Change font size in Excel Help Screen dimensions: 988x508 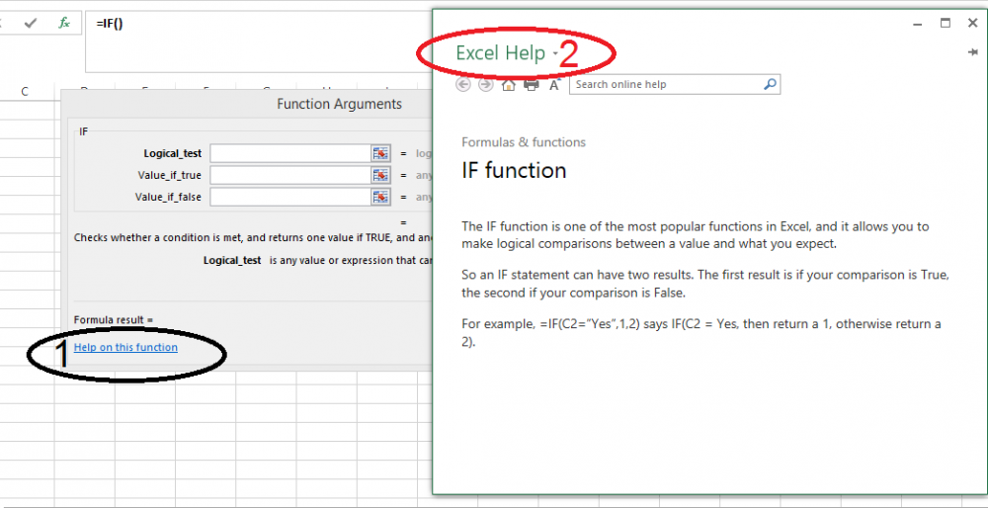(x=554, y=84)
